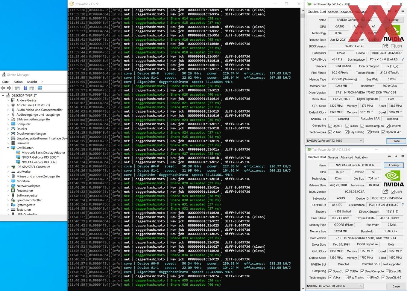Click BIOS share icon beside 94.06.14.40.45
Viewport: 407px width, 291px height.
point(385,46)
